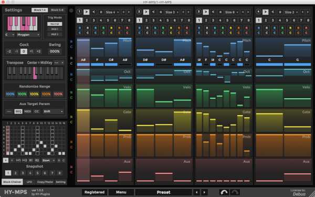Adjust second velocity step bar in block 1
This screenshot has height=197, width=315.
click(x=97, y=101)
